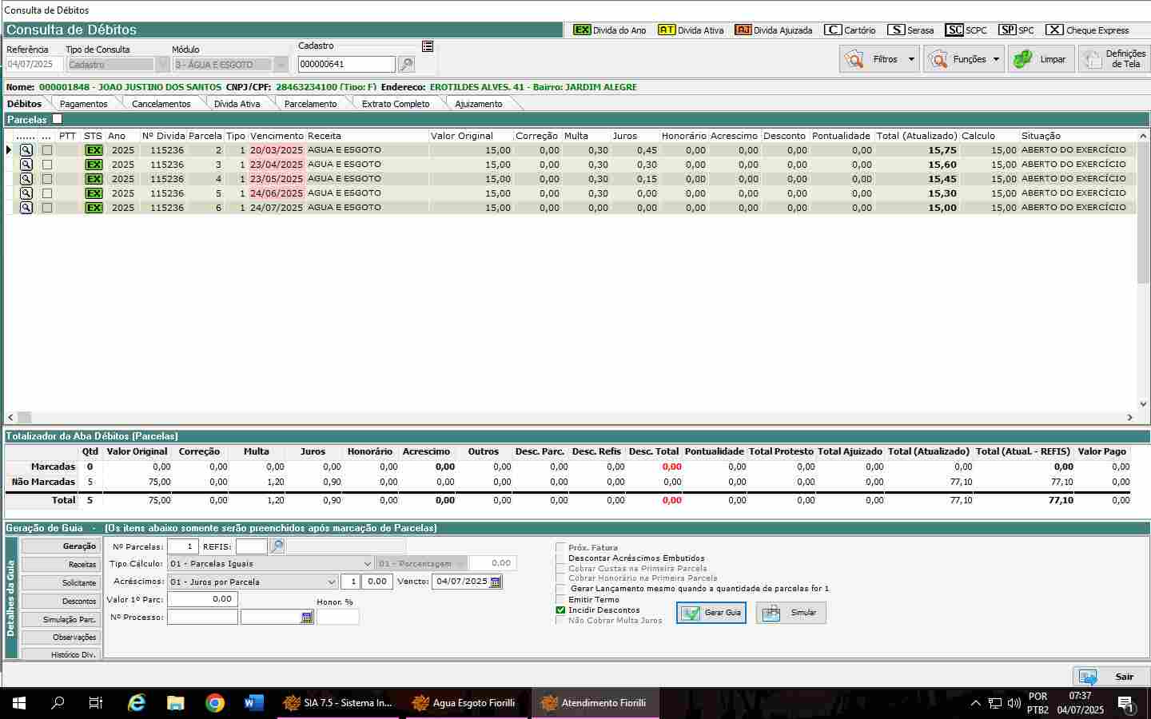Click the REFIS search magnifier icon

277,546
